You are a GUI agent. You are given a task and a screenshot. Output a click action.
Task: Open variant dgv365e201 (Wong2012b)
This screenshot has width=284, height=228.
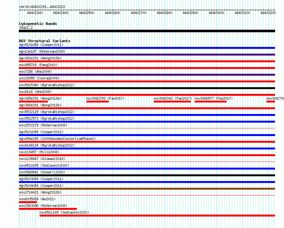pos(40,98)
